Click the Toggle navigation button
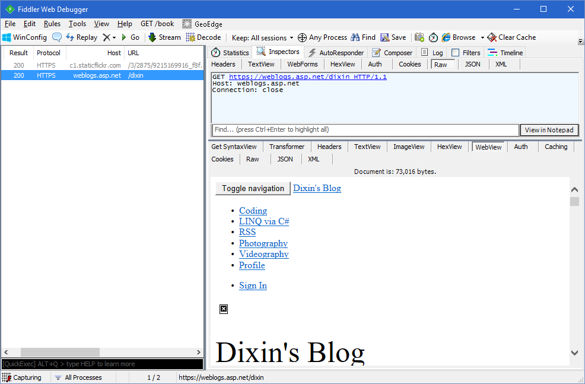Viewport: 585px width, 384px height. [253, 189]
